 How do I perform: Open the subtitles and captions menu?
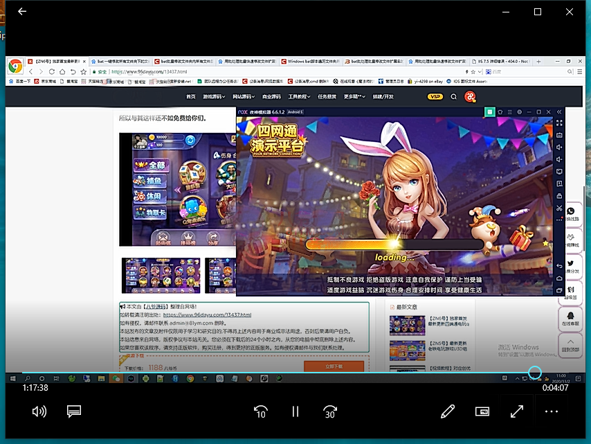tap(74, 411)
